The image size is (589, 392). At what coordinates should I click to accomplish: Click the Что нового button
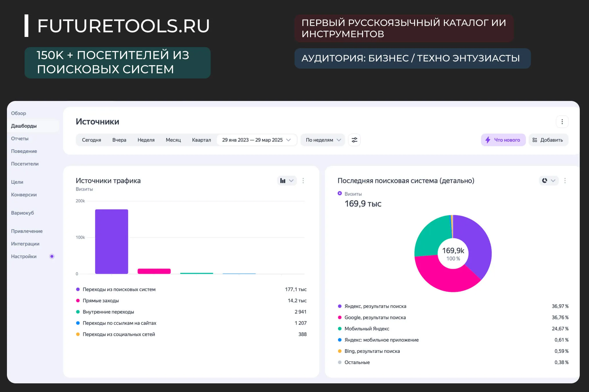[x=503, y=140]
